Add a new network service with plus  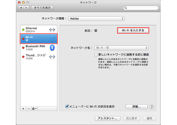(x=23, y=109)
